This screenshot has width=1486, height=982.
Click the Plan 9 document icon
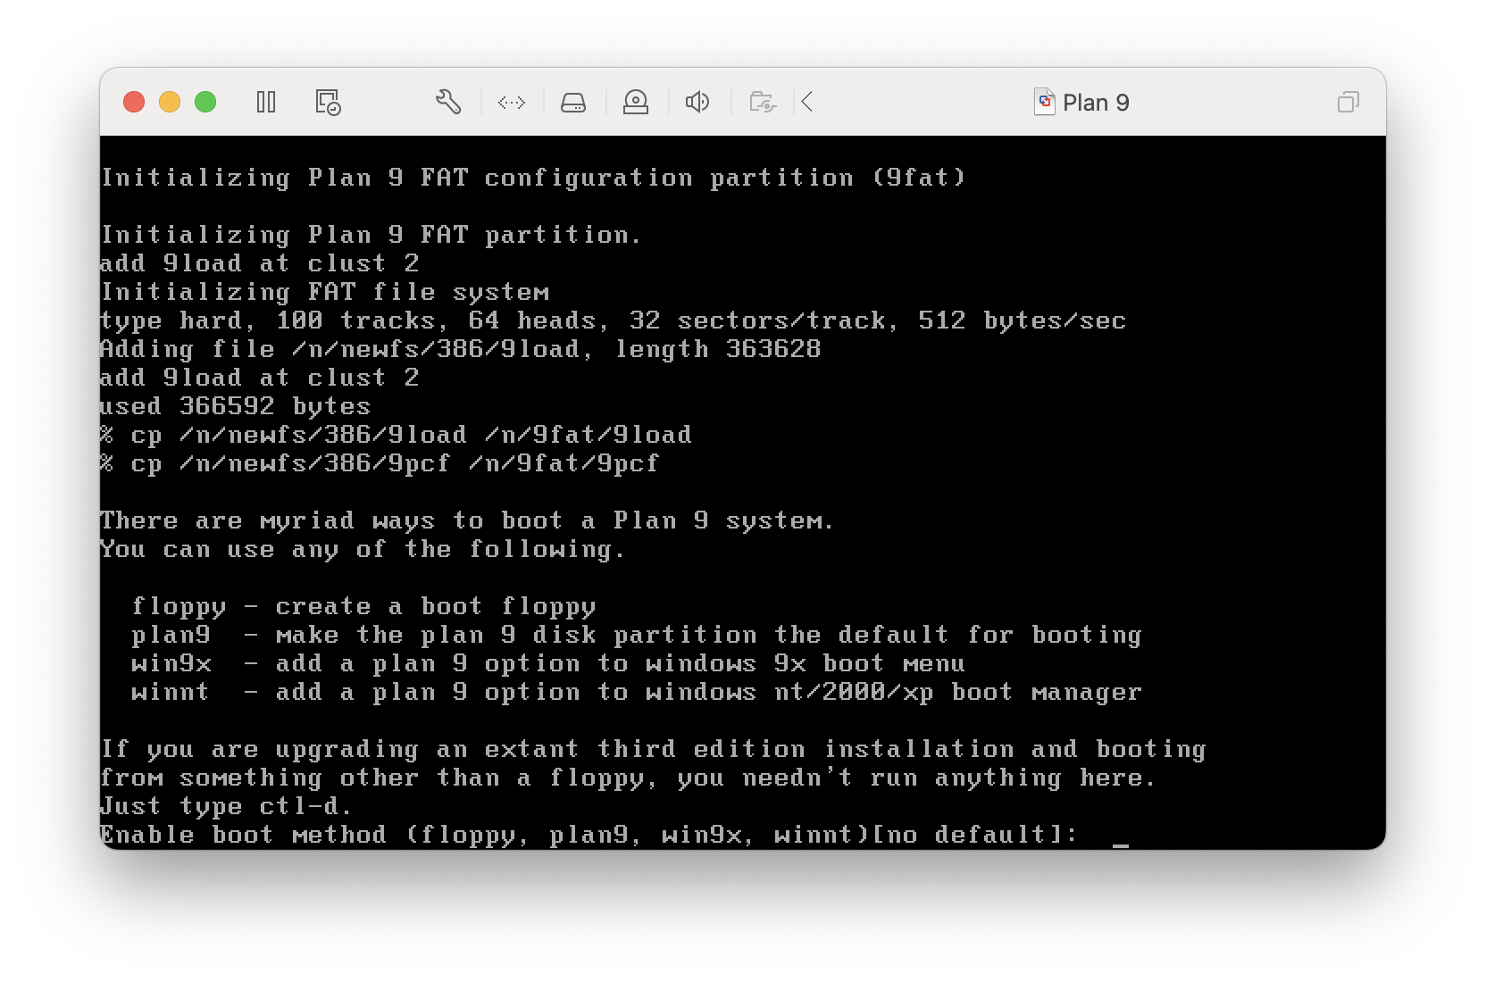[1044, 102]
